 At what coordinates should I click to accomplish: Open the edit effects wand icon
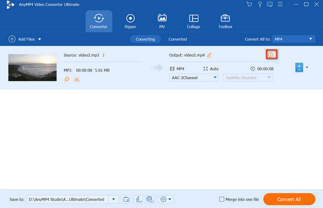click(67, 79)
